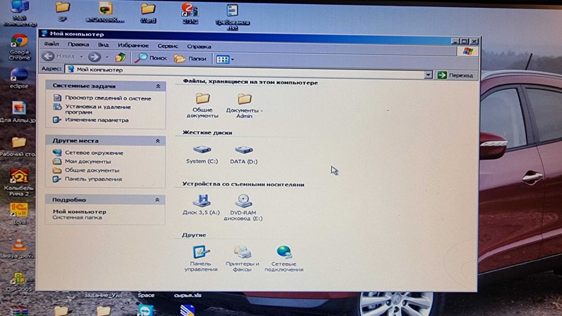Select the Рабочий стол folder on desktop
This screenshot has width=562, height=316.
coord(18,146)
